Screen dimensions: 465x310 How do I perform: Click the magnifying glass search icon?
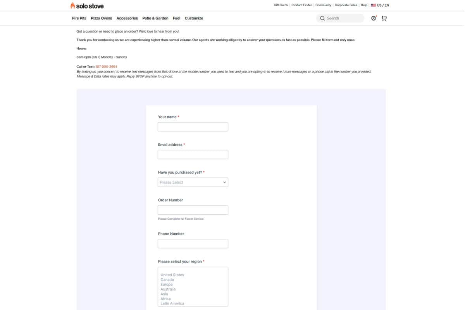pos(322,18)
